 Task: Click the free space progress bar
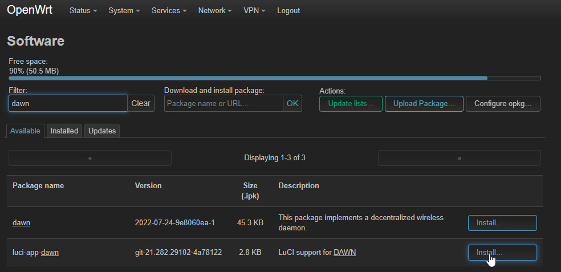pyautogui.click(x=275, y=78)
